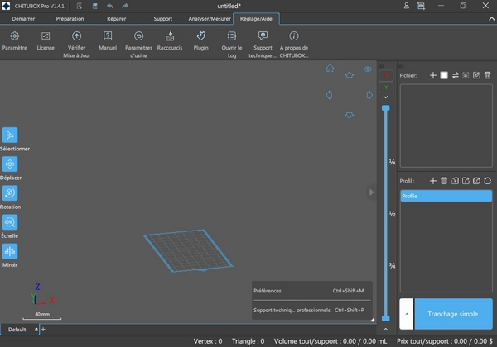Select the Profile item in profile list
Screen dimensions: 497x347
[x=446, y=196]
